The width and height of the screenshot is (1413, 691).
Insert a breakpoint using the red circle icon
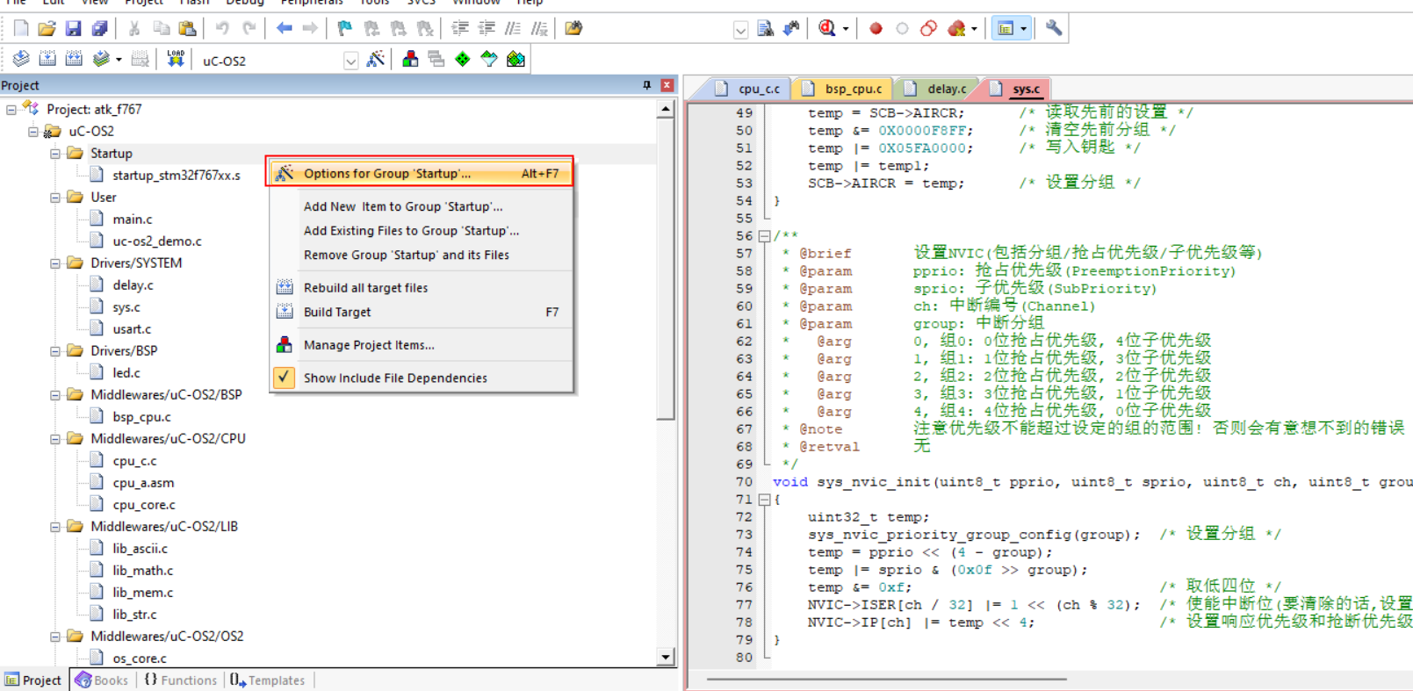[876, 29]
